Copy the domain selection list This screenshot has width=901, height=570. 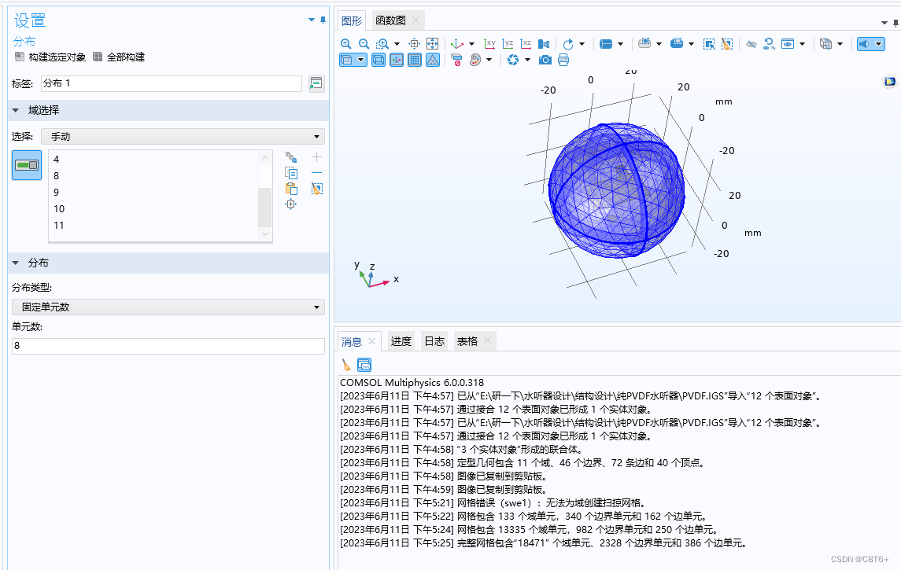tap(291, 173)
